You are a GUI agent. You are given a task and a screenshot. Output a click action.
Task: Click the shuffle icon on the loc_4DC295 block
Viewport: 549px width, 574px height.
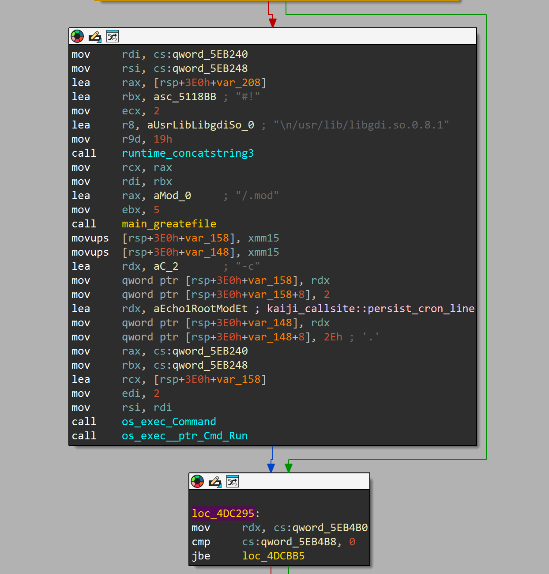(233, 481)
